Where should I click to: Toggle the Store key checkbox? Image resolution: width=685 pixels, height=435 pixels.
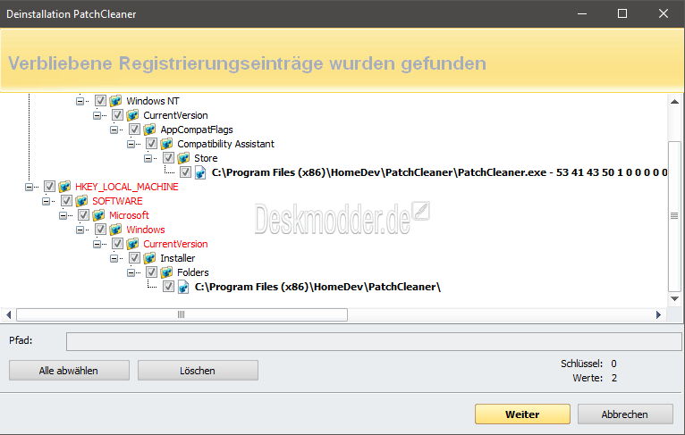169,158
